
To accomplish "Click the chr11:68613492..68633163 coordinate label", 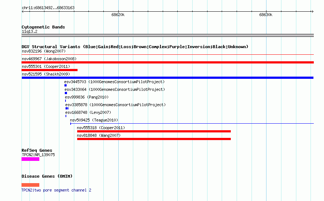I will (48, 8).
